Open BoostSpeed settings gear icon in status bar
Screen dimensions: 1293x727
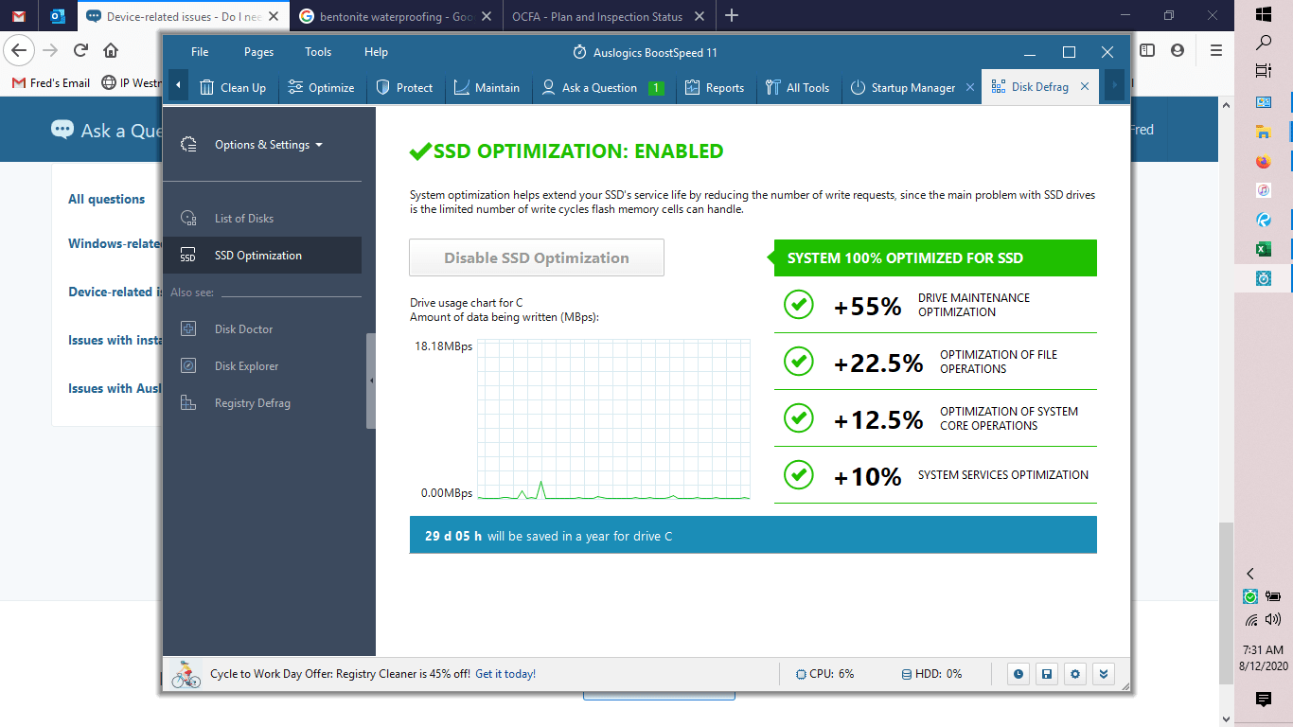(x=1075, y=674)
